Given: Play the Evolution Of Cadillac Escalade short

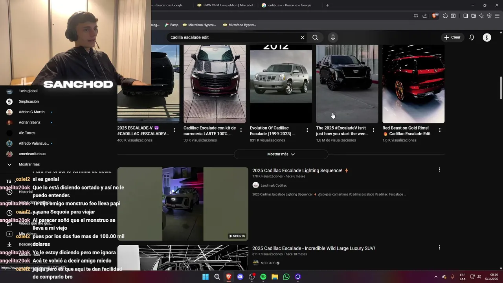Looking at the screenshot, I should [x=281, y=84].
